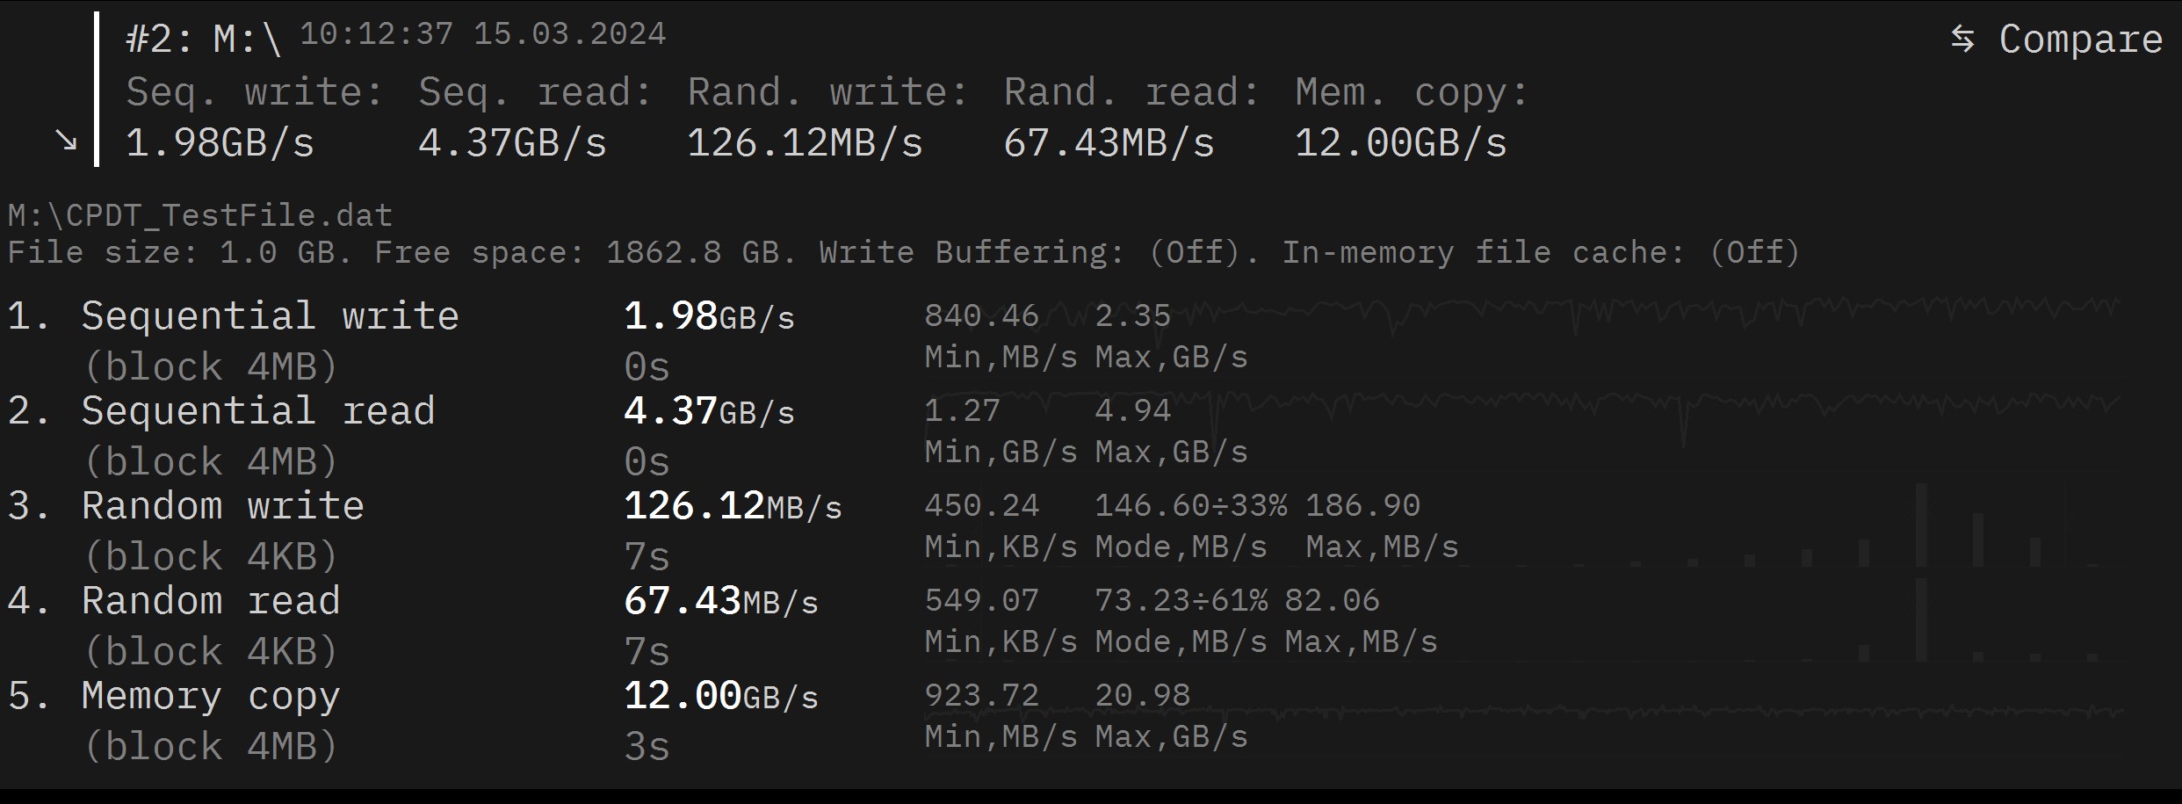Image resolution: width=2182 pixels, height=804 pixels.
Task: Select the #2: M:\ result header
Action: click(x=204, y=39)
